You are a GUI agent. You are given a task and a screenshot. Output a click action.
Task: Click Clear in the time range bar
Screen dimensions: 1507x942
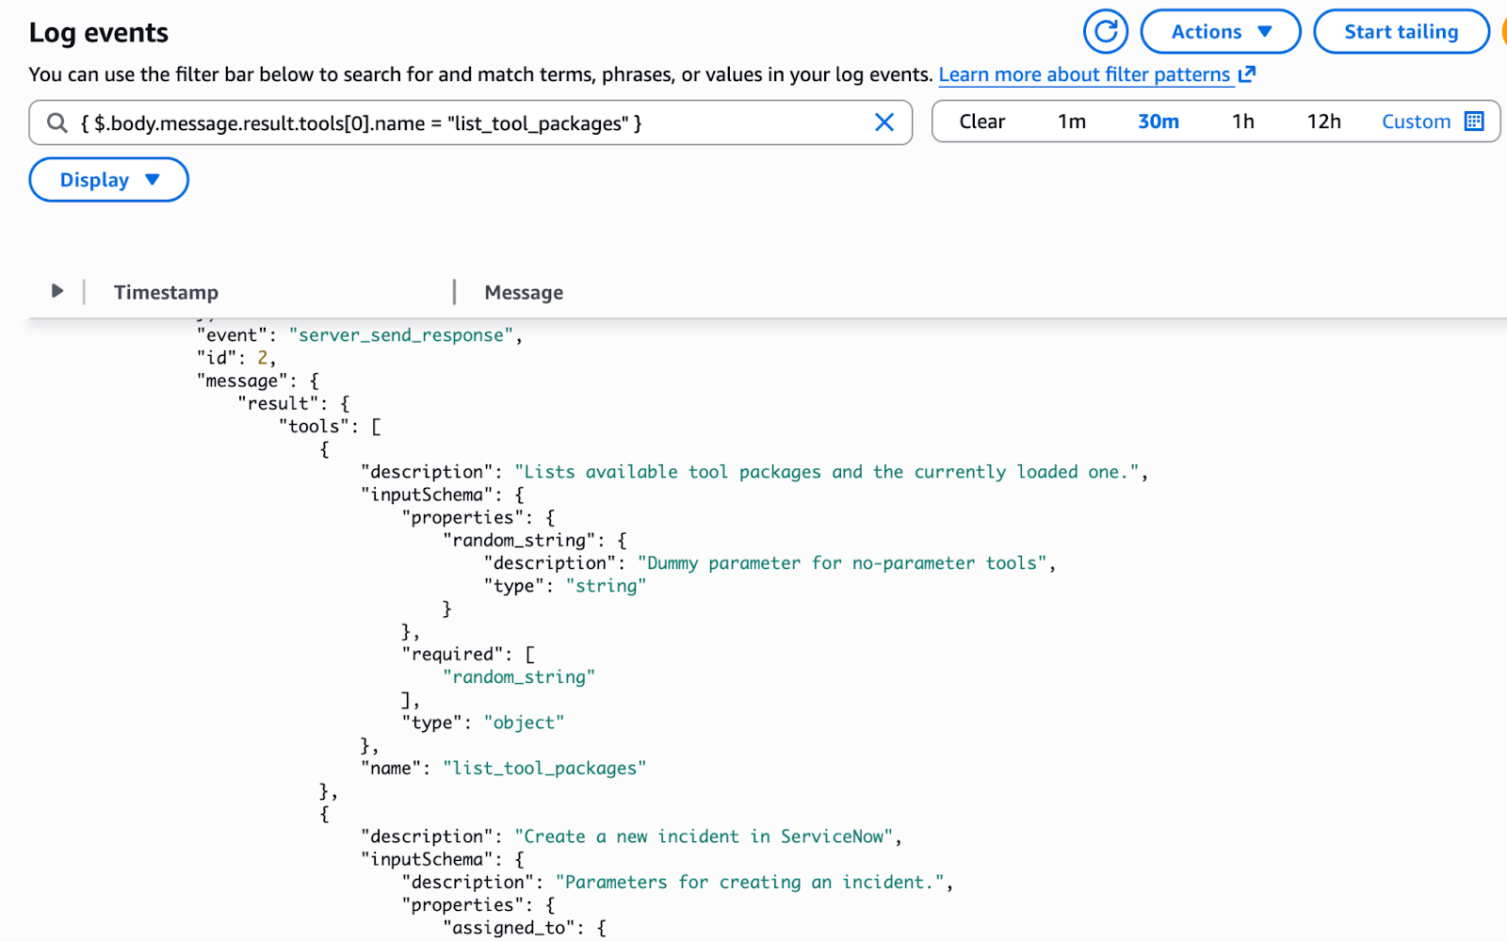(981, 122)
